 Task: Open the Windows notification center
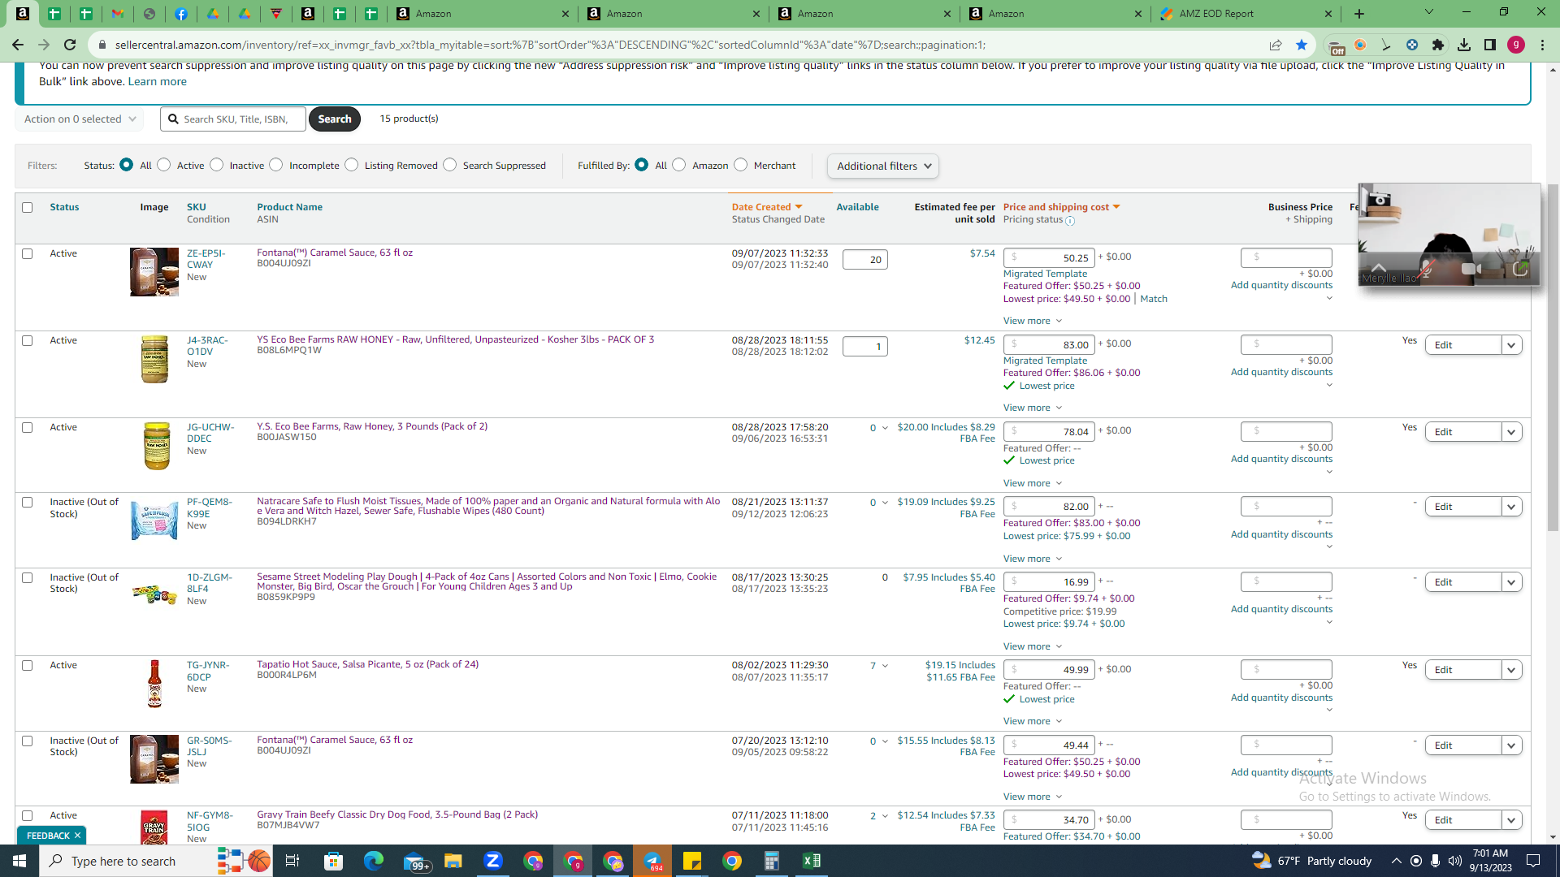1534,861
